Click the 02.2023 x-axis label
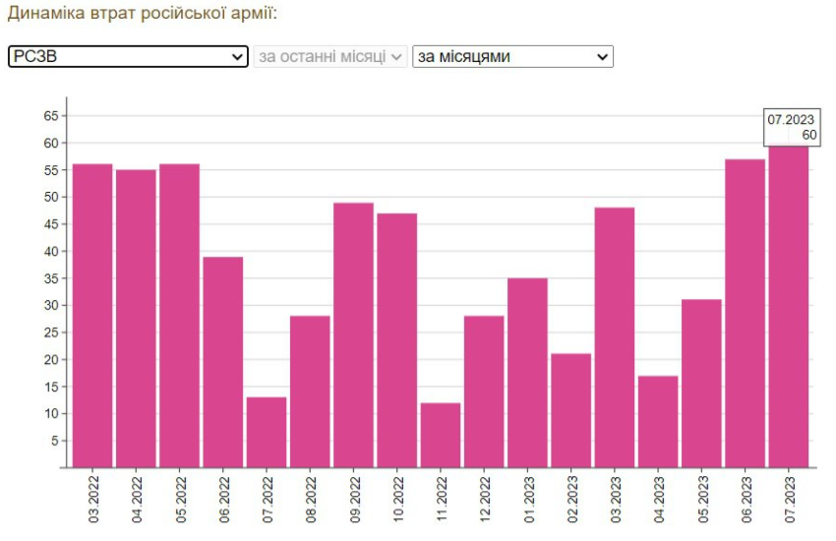Viewport: 836px width, 541px height. (x=572, y=500)
